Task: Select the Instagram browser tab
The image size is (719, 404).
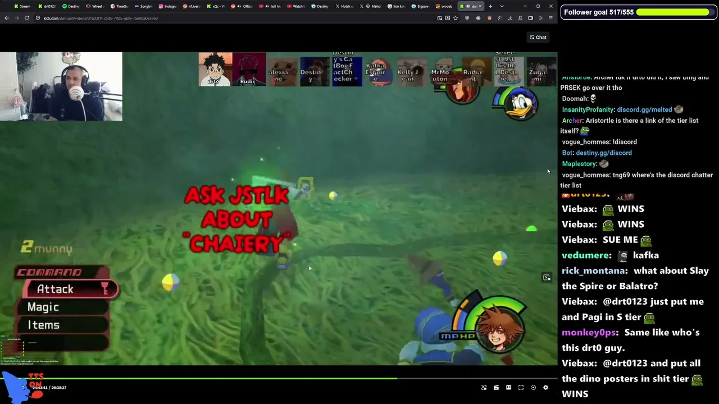Action: pos(167,6)
